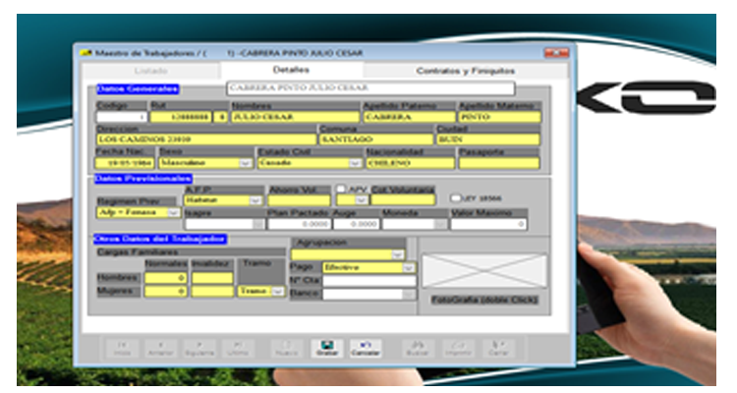Viewport: 737px width, 393px height.
Task: Select the Detalles tab
Action: pos(291,70)
